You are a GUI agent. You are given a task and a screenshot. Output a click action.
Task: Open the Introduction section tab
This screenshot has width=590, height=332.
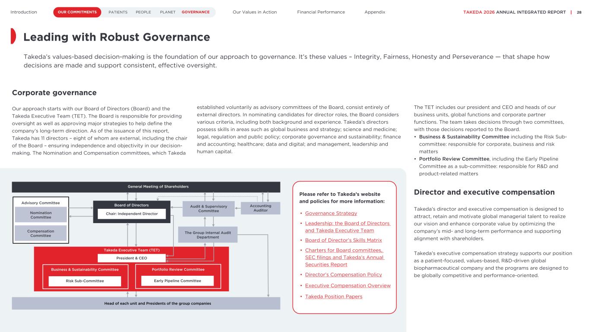(24, 12)
